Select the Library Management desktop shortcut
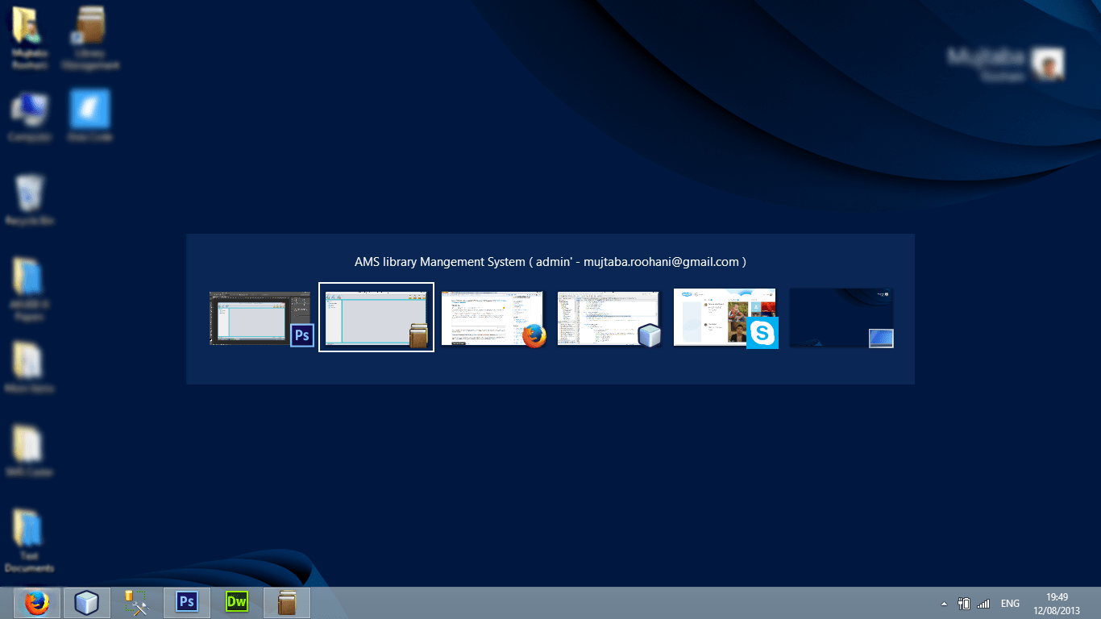This screenshot has height=619, width=1101. (90, 38)
